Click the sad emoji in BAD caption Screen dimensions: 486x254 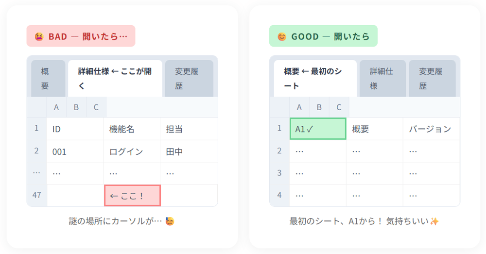[170, 221]
